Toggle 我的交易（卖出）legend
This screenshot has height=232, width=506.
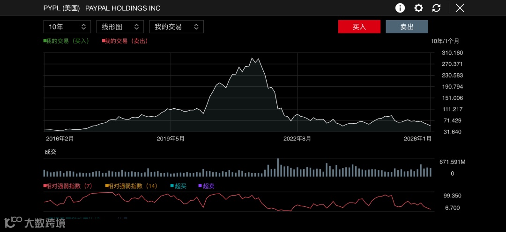pyautogui.click(x=125, y=41)
